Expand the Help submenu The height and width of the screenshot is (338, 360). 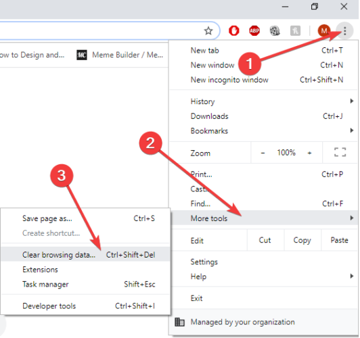pyautogui.click(x=351, y=276)
